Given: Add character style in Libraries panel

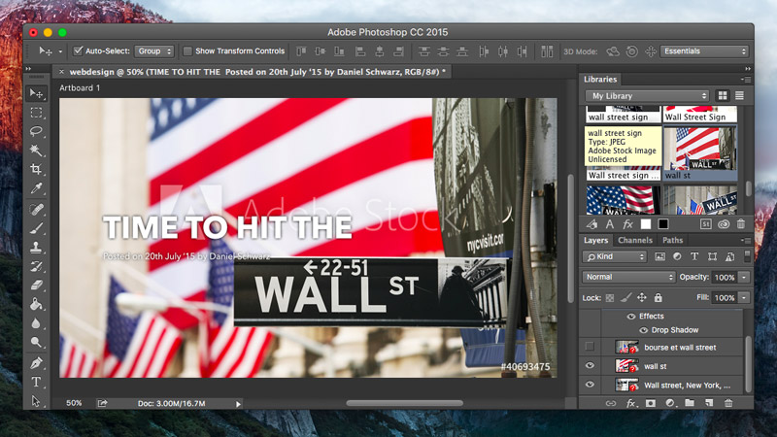Looking at the screenshot, I should click(x=610, y=224).
